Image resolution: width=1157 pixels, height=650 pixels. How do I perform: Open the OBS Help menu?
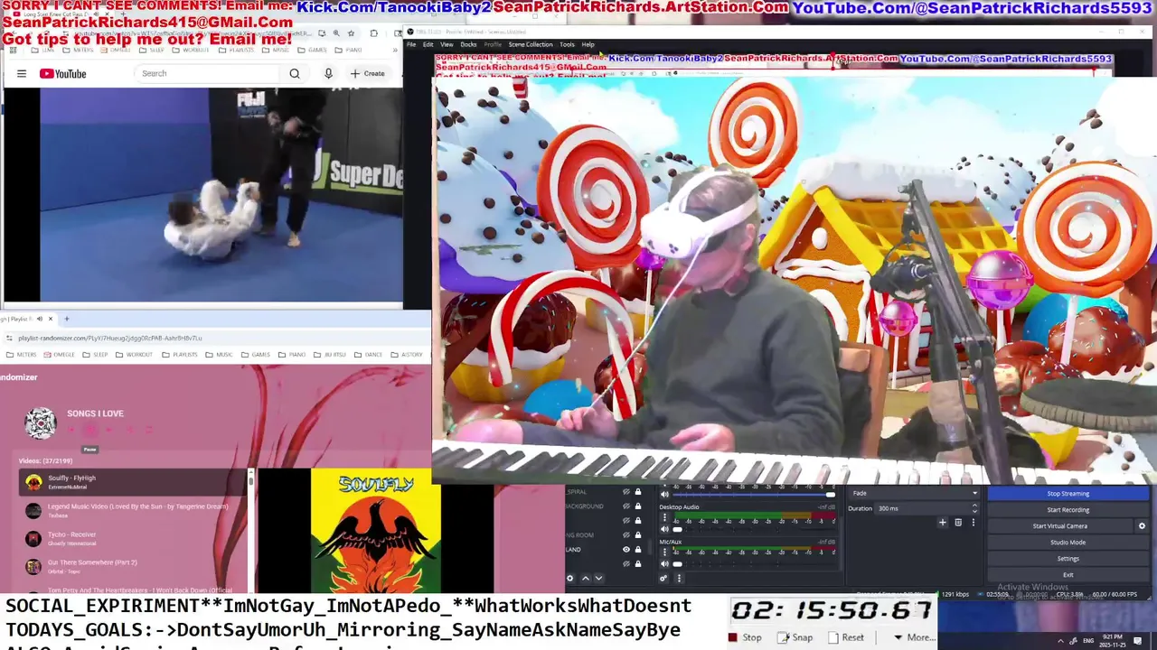click(588, 44)
